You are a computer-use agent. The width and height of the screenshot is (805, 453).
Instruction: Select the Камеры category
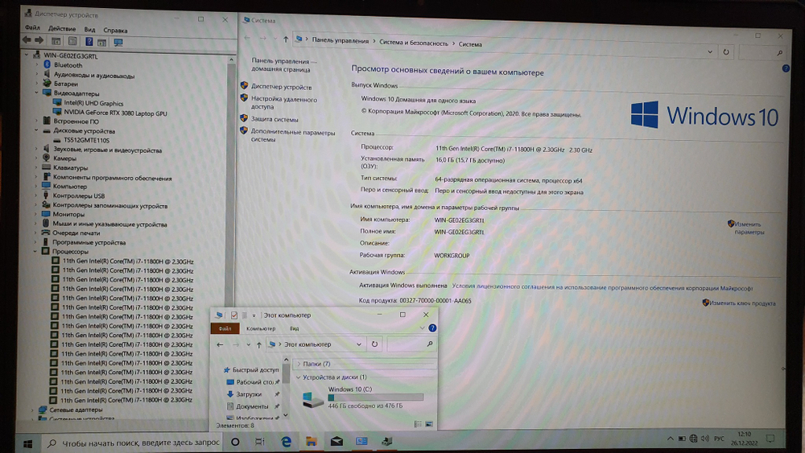tap(64, 158)
